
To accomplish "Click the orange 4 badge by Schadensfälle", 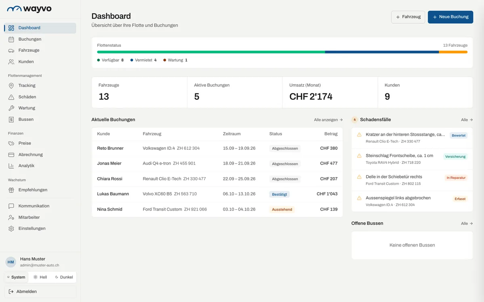I will [x=355, y=120].
